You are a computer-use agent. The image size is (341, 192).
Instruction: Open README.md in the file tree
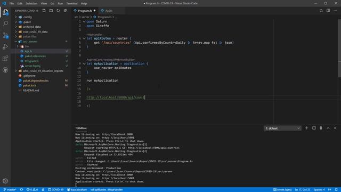coord(42,91)
